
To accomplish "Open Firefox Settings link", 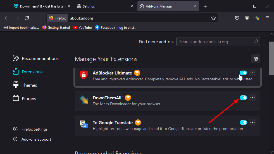I will coord(30,129).
